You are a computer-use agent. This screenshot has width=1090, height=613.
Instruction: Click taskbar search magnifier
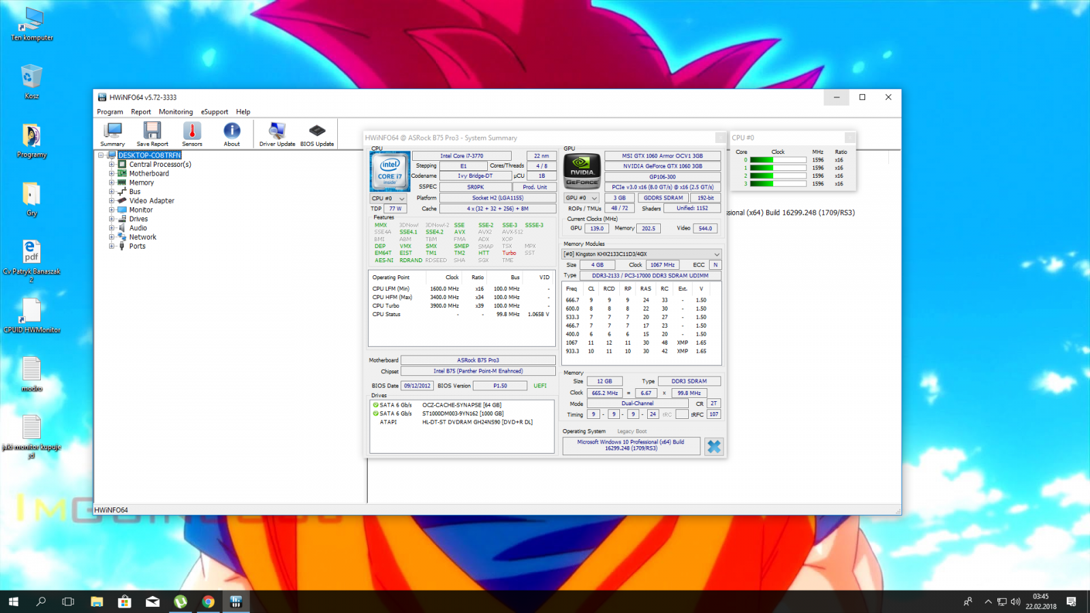(x=41, y=601)
